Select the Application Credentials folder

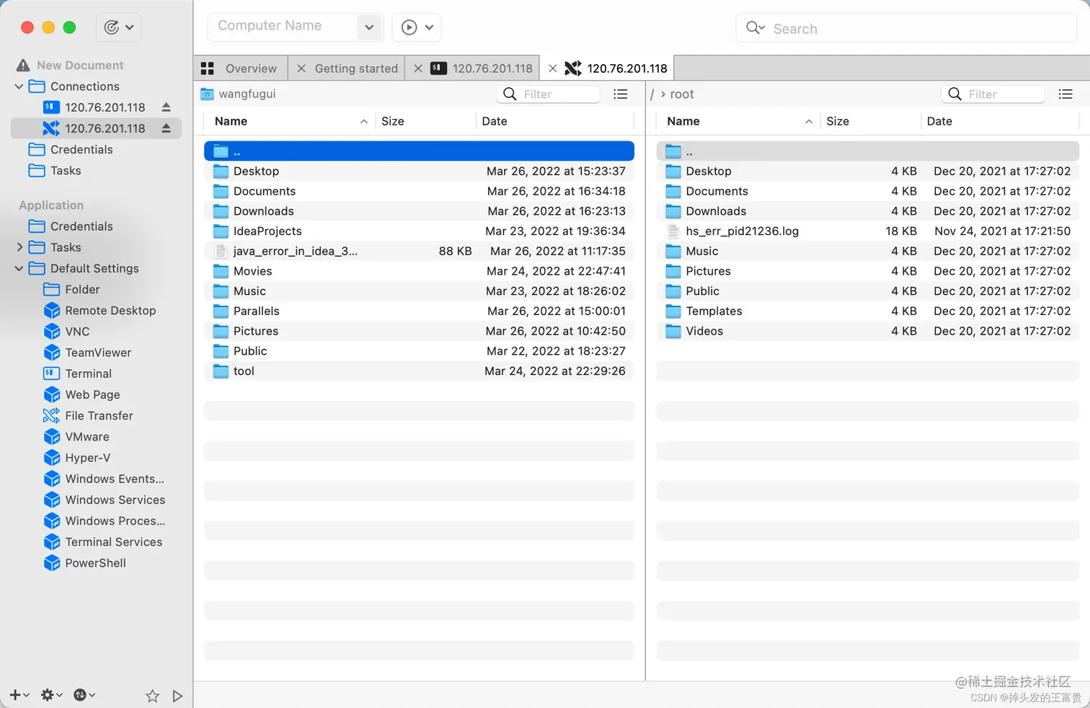click(x=71, y=226)
